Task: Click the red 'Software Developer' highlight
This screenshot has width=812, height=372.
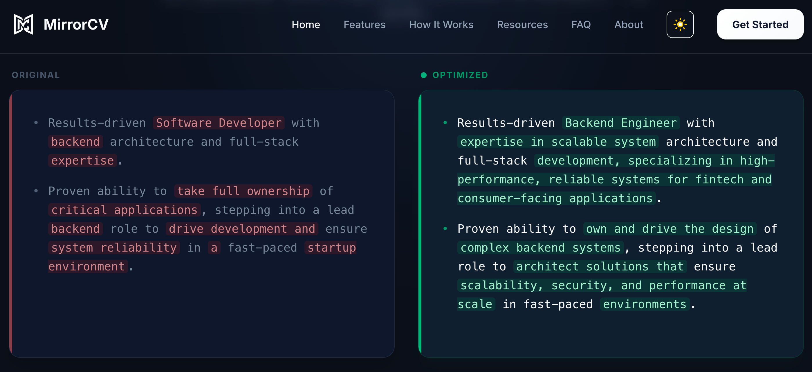Action: [x=219, y=123]
